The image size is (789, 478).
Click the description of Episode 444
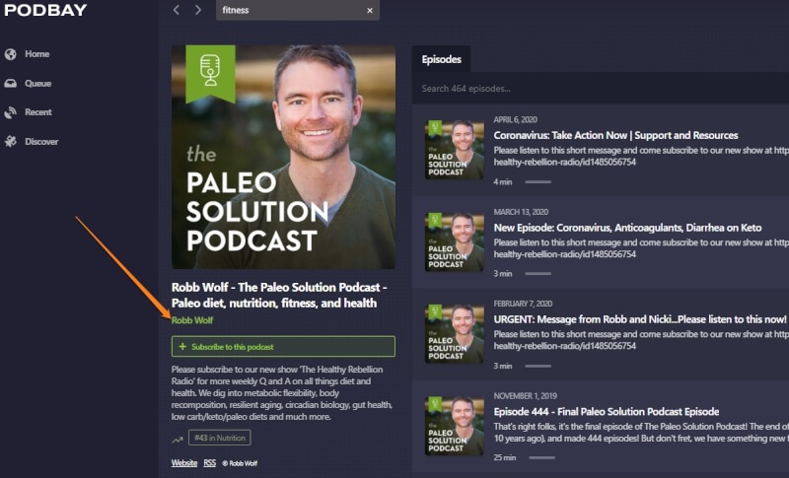(641, 433)
